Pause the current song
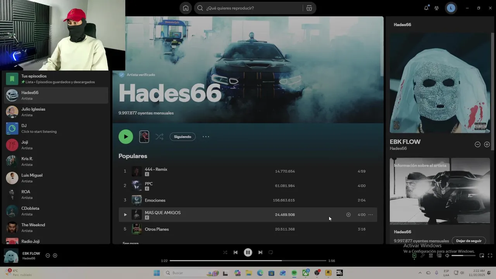Viewport: 496px width, 279px height. point(248,252)
